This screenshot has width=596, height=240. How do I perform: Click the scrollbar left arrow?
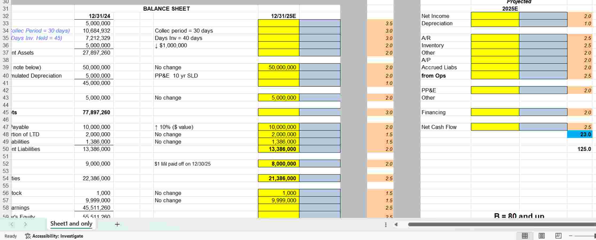[396, 225]
